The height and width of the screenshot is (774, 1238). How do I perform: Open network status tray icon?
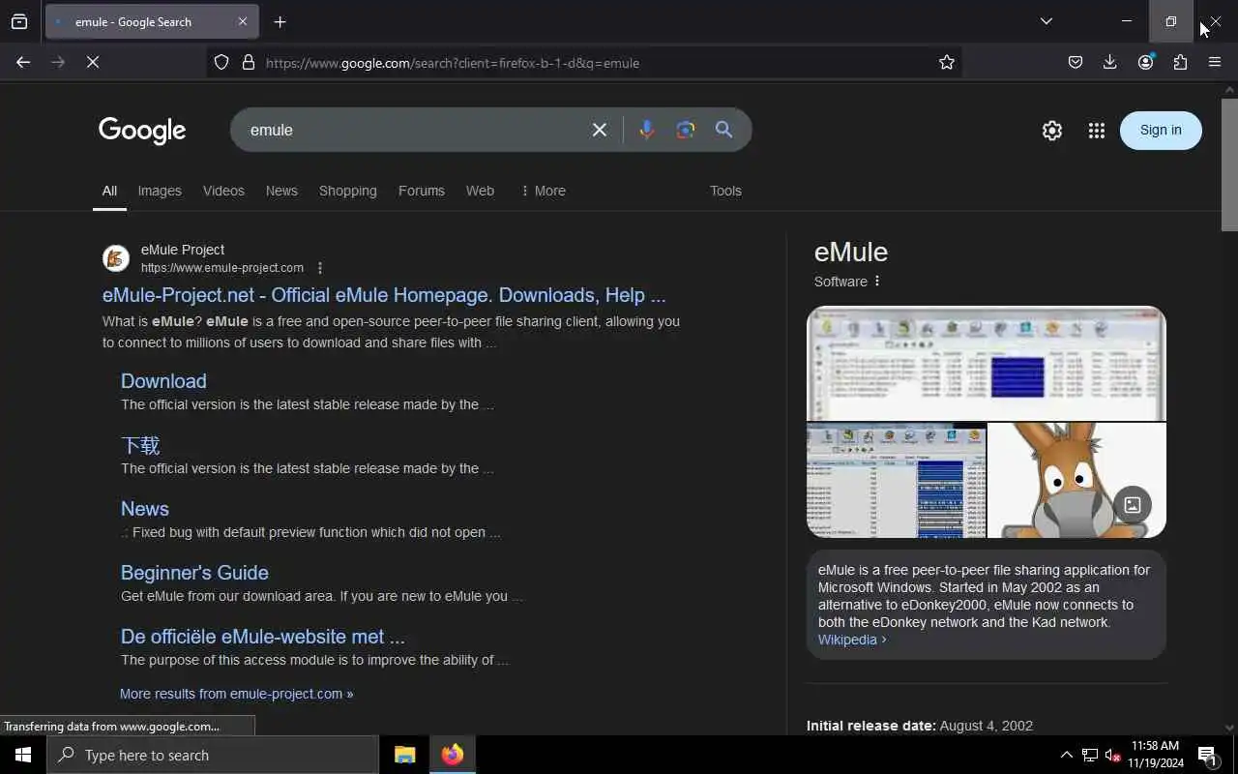coord(1090,755)
